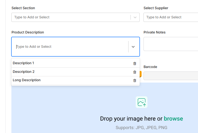Image resolution: width=198 pixels, height=133 pixels.
Task: Click the Product Description label
Action: click(28, 32)
